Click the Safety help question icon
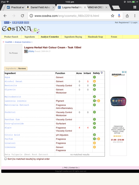This screenshot has height=185, width=139. [102, 73]
